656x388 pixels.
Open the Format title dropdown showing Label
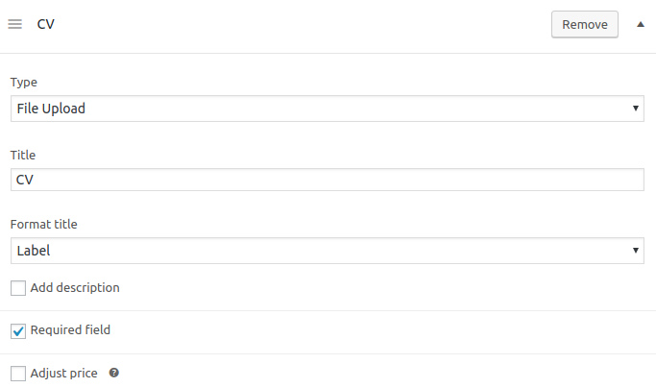(328, 251)
